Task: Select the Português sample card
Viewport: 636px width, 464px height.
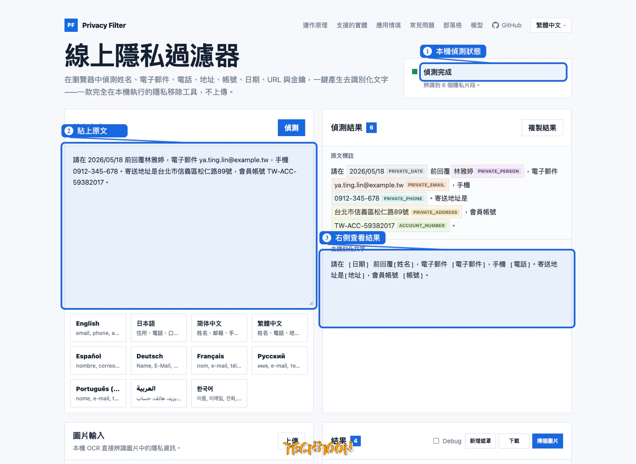Action: (98, 393)
